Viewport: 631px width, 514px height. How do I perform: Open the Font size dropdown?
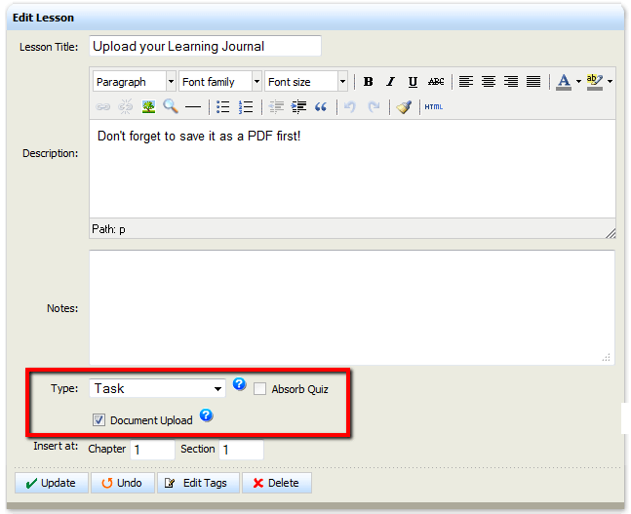coord(306,82)
